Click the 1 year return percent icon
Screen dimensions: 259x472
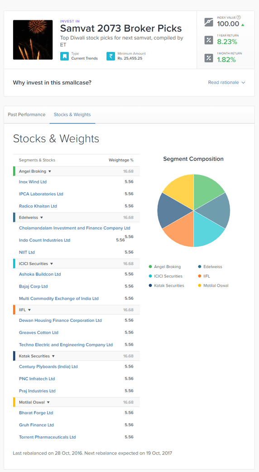click(209, 40)
